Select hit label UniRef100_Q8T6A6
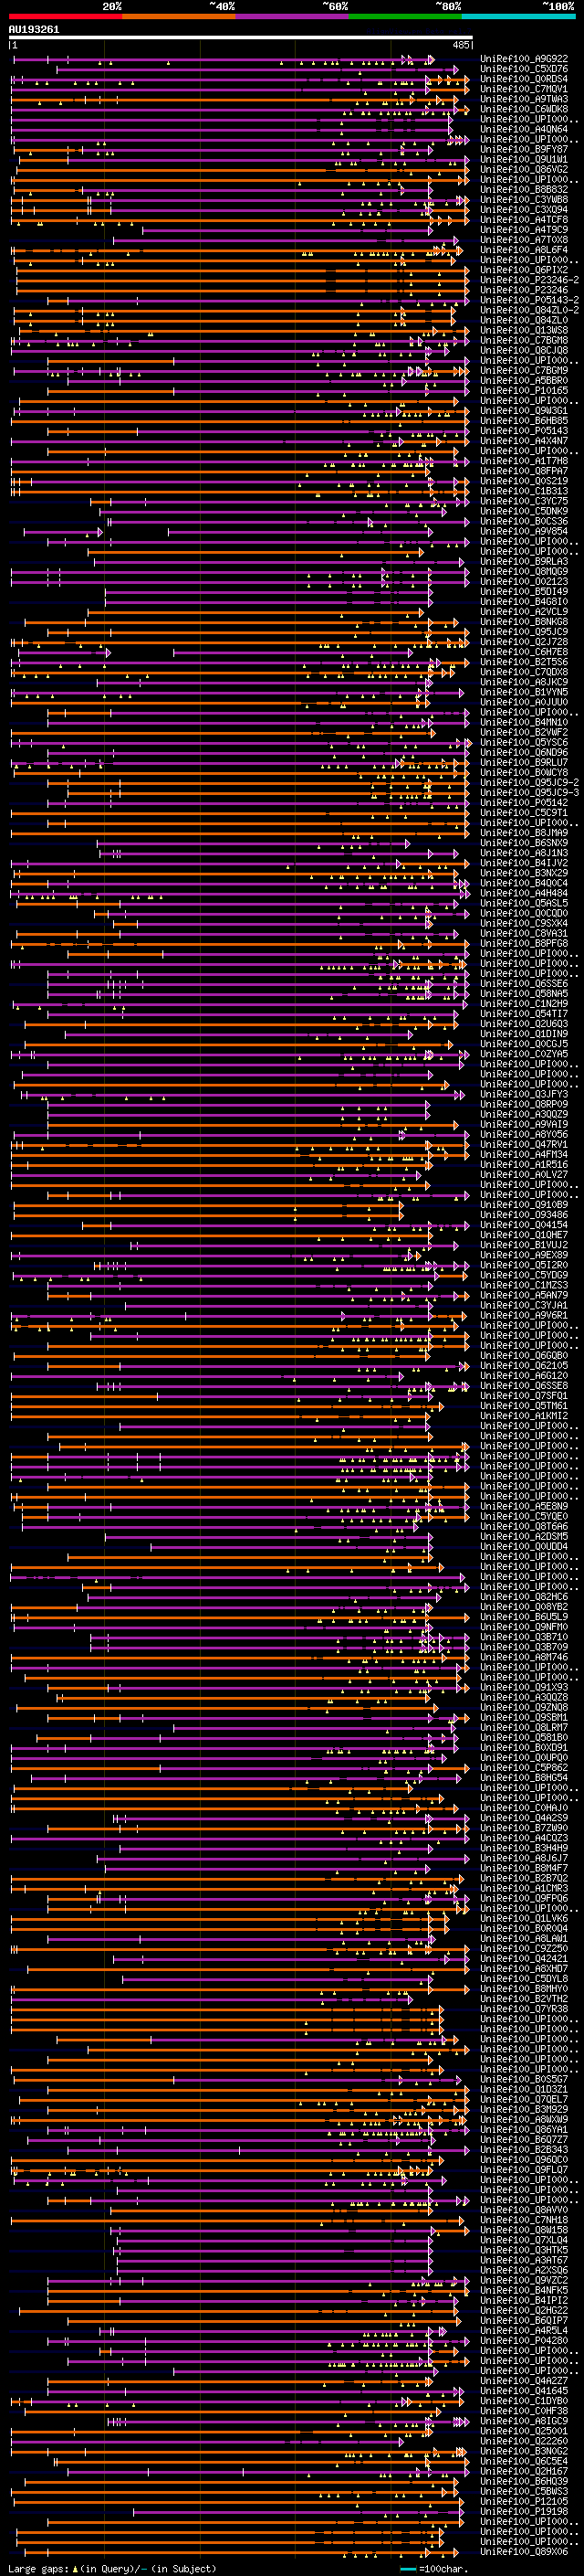Screen dimensions: 584x2576 coord(524,1526)
